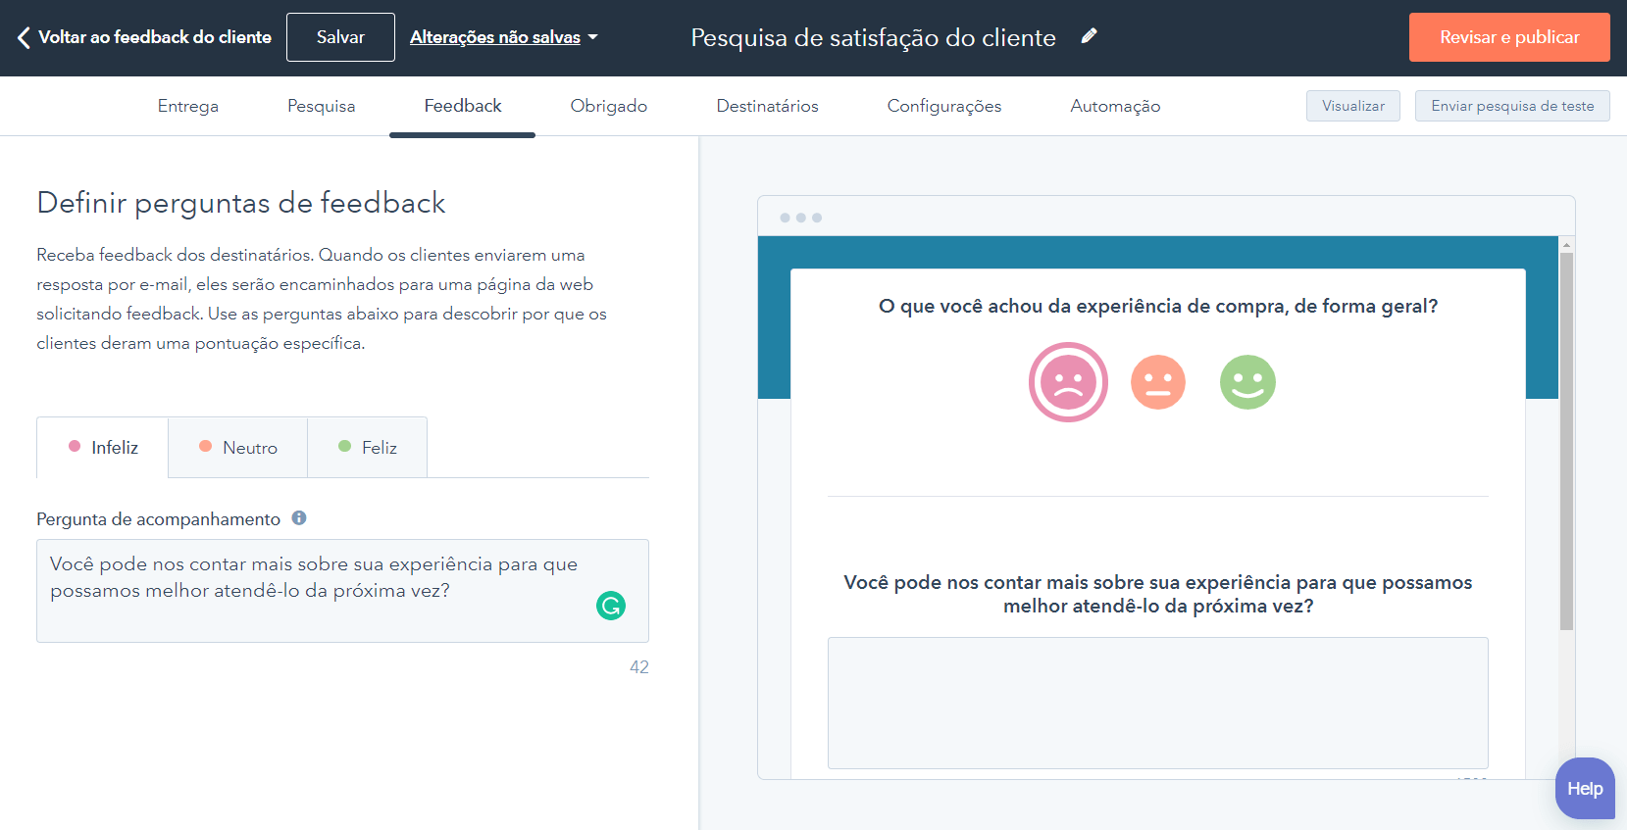Click Revisar e publicar button
1627x830 pixels.
click(x=1508, y=37)
